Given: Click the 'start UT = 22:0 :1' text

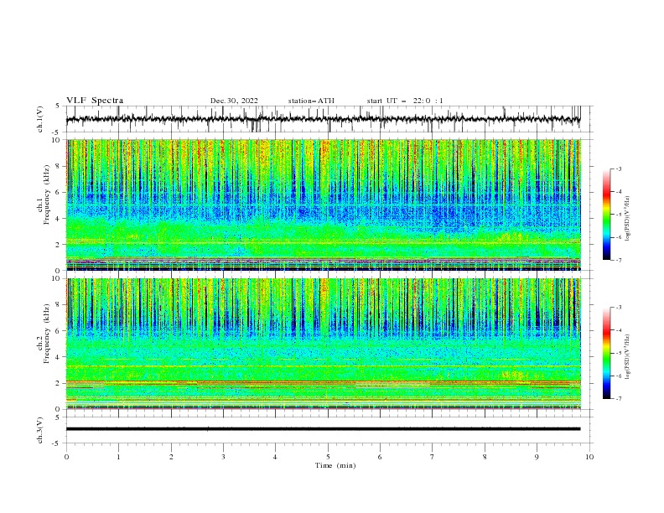Looking at the screenshot, I should [405, 101].
